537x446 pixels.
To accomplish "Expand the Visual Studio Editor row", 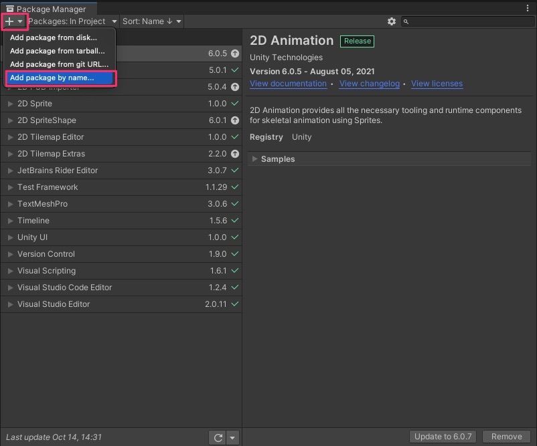I will [x=10, y=304].
